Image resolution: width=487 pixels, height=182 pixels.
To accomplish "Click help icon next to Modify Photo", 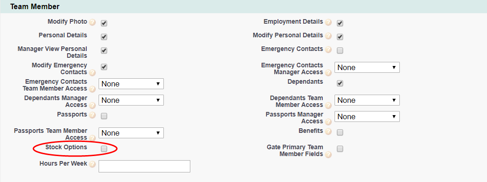I will point(92,23).
